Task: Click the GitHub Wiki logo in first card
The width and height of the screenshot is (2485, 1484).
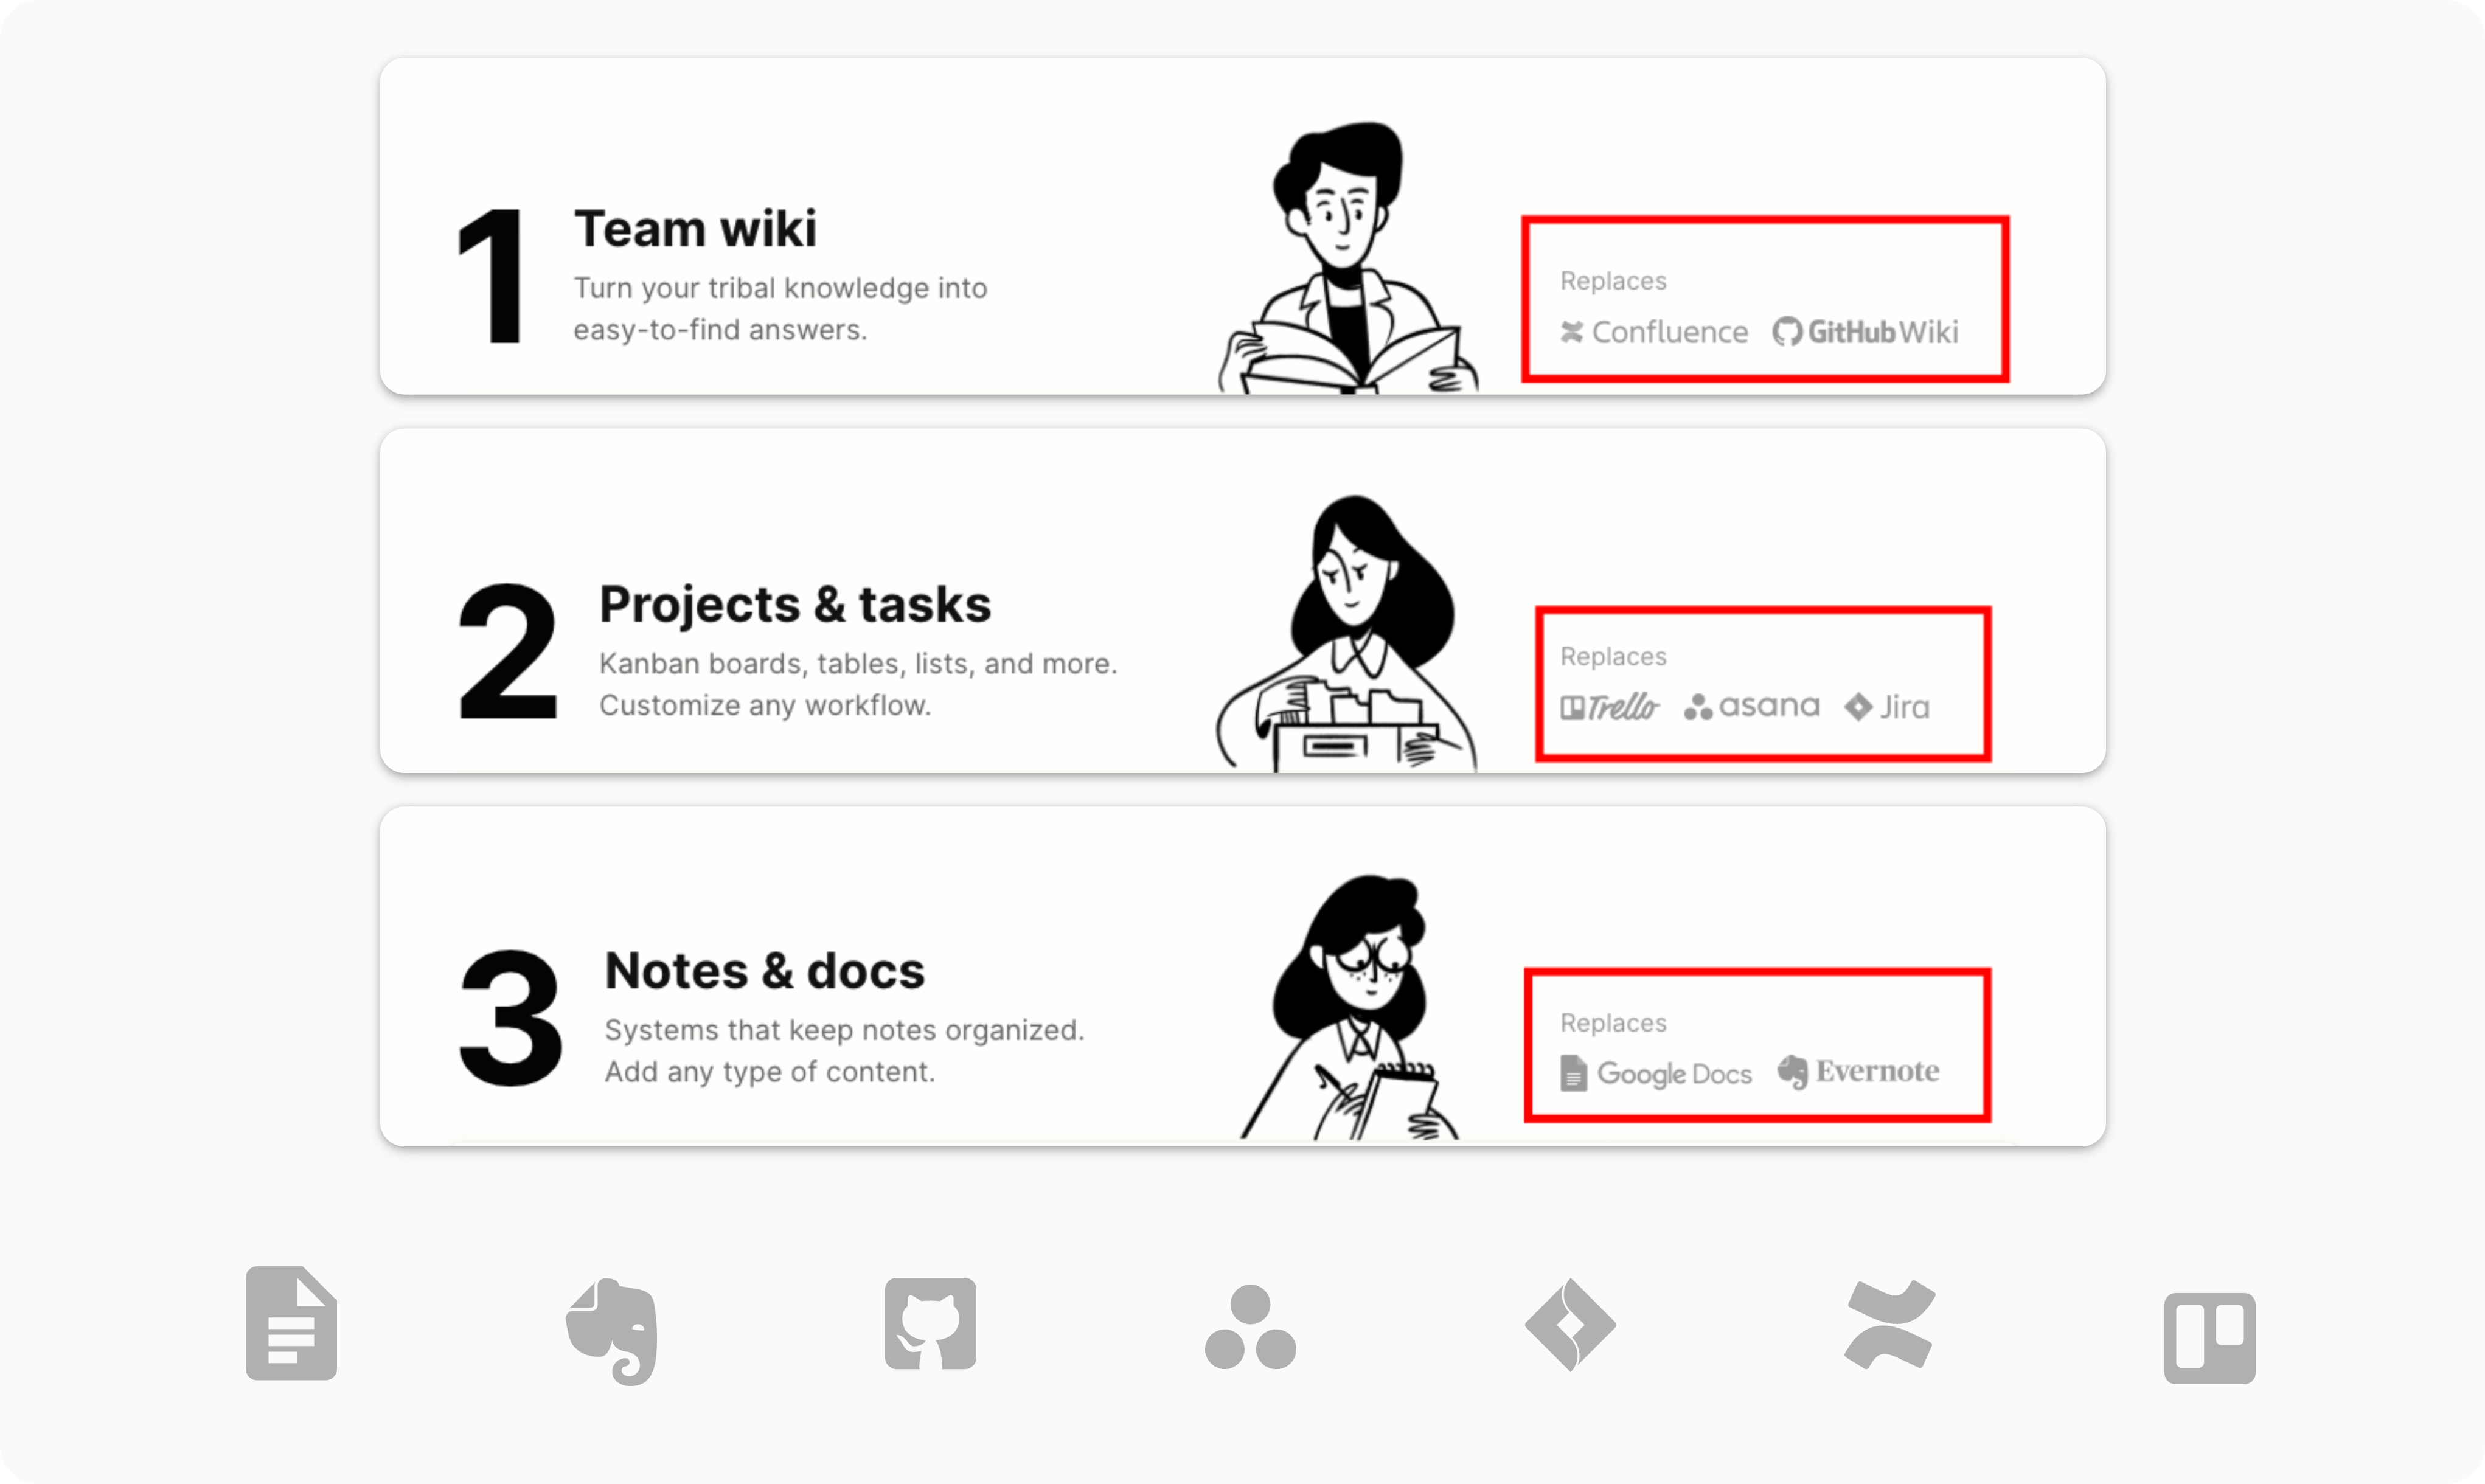Action: click(1865, 332)
